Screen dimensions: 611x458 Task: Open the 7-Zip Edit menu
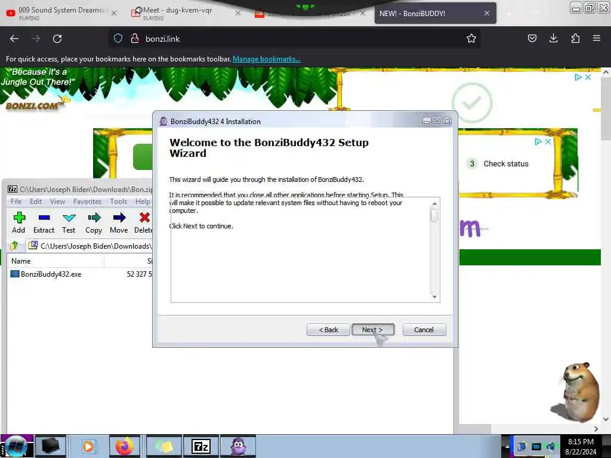click(35, 202)
